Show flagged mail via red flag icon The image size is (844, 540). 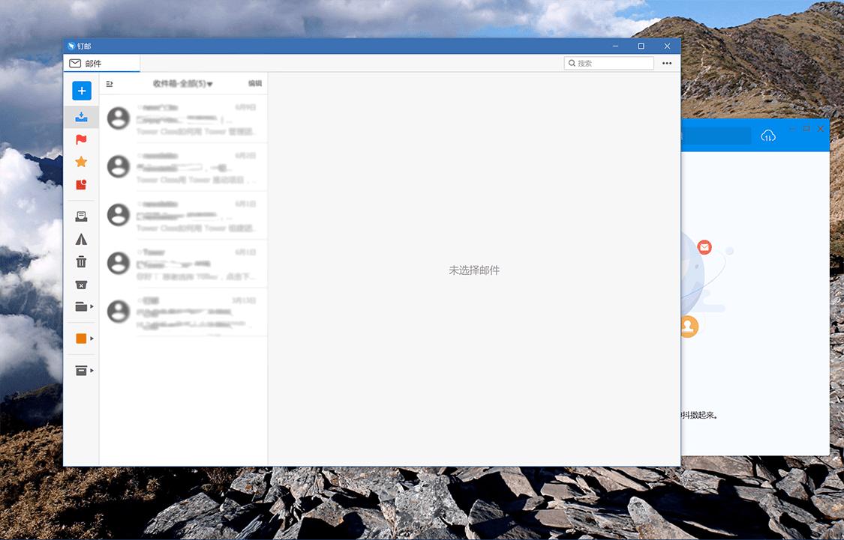82,139
